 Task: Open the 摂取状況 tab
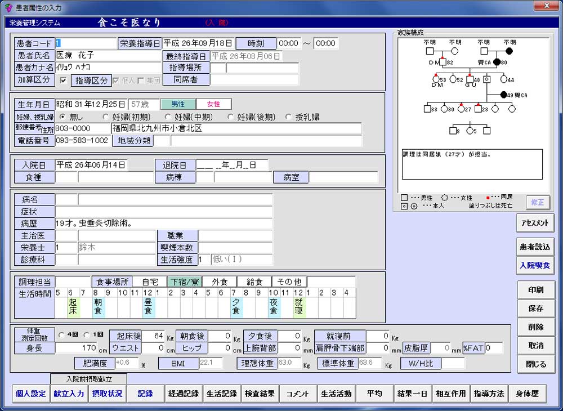(x=107, y=394)
